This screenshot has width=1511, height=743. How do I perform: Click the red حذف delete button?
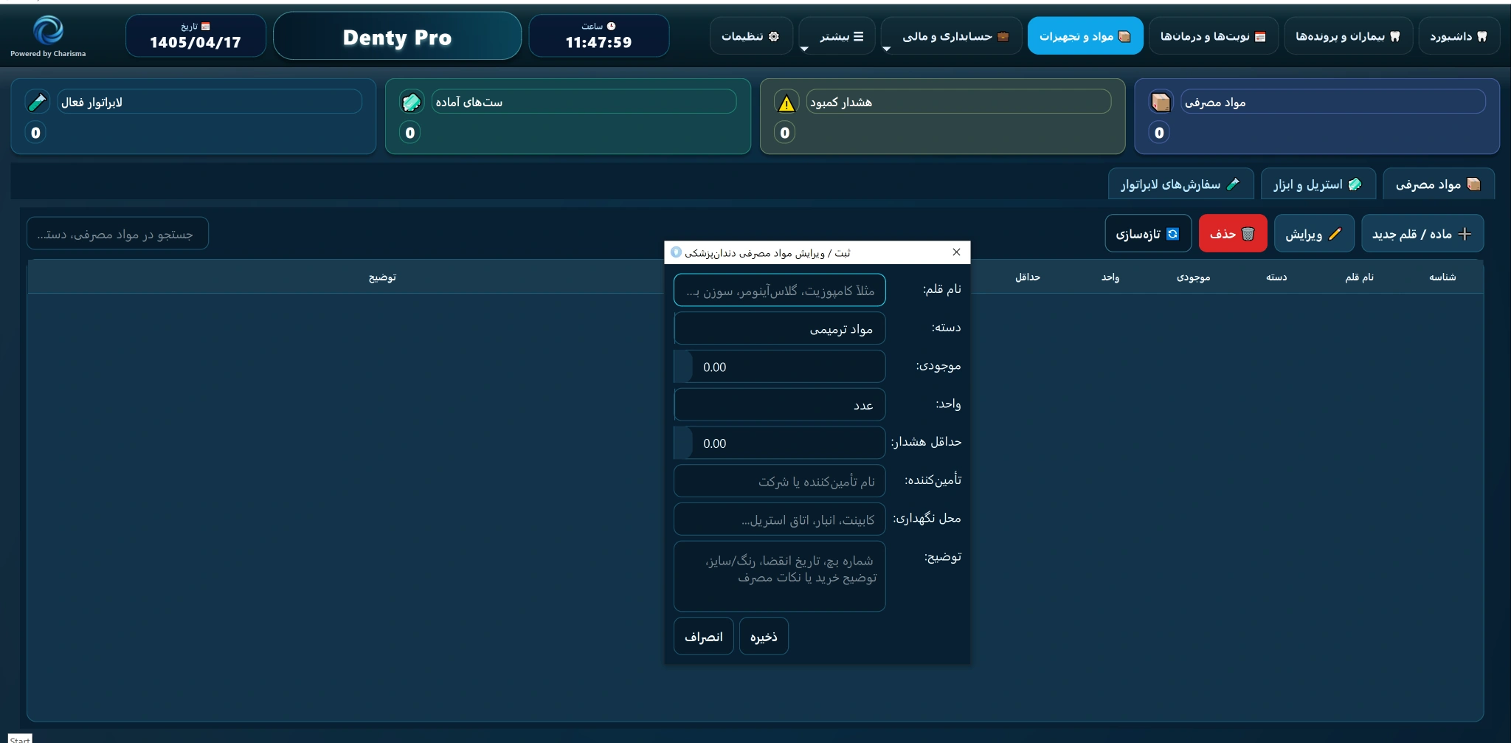coord(1233,234)
